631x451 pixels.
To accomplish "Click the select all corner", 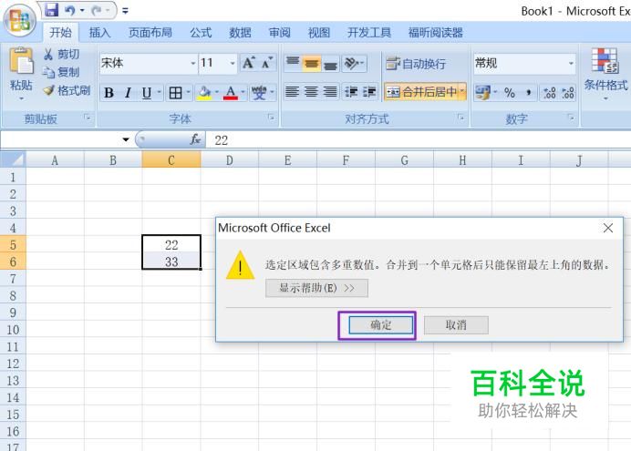I will coord(13,159).
